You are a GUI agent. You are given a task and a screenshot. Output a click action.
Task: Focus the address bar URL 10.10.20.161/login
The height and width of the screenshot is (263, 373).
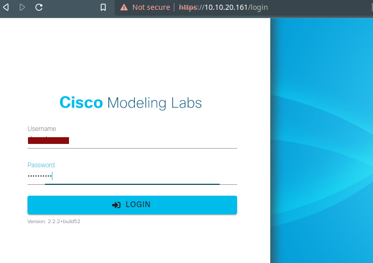click(x=224, y=7)
